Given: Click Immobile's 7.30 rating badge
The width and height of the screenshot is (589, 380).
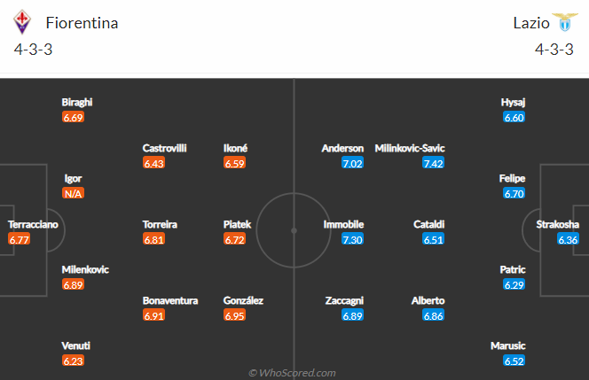Looking at the screenshot, I should 352,239.
